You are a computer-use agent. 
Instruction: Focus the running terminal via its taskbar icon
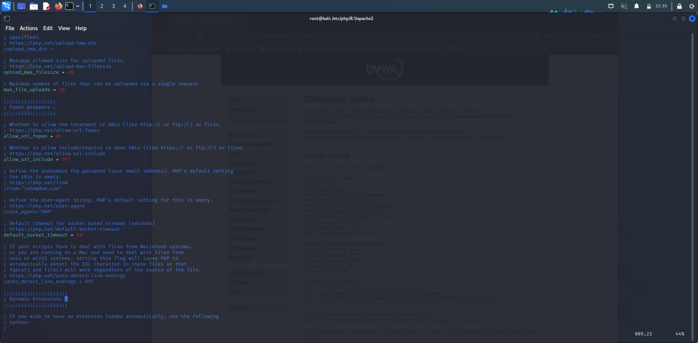[152, 6]
